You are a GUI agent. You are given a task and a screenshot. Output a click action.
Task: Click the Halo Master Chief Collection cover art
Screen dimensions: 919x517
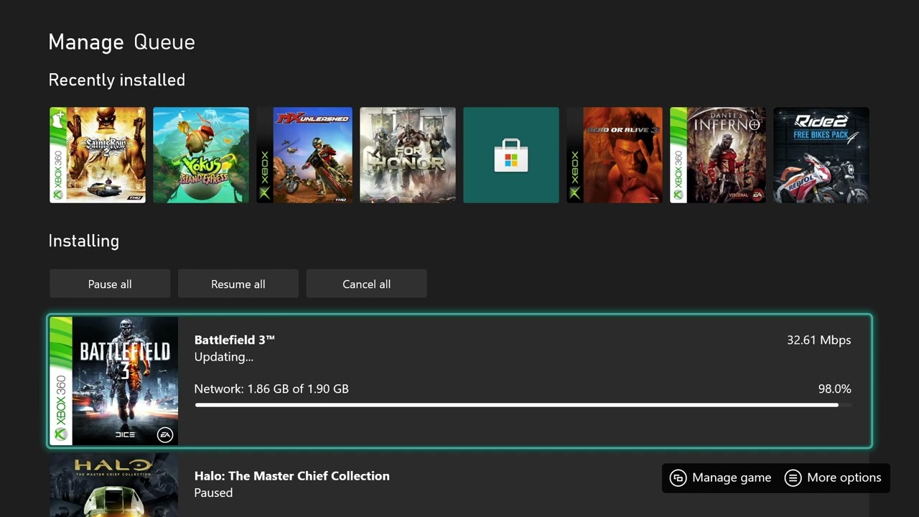[x=114, y=485]
